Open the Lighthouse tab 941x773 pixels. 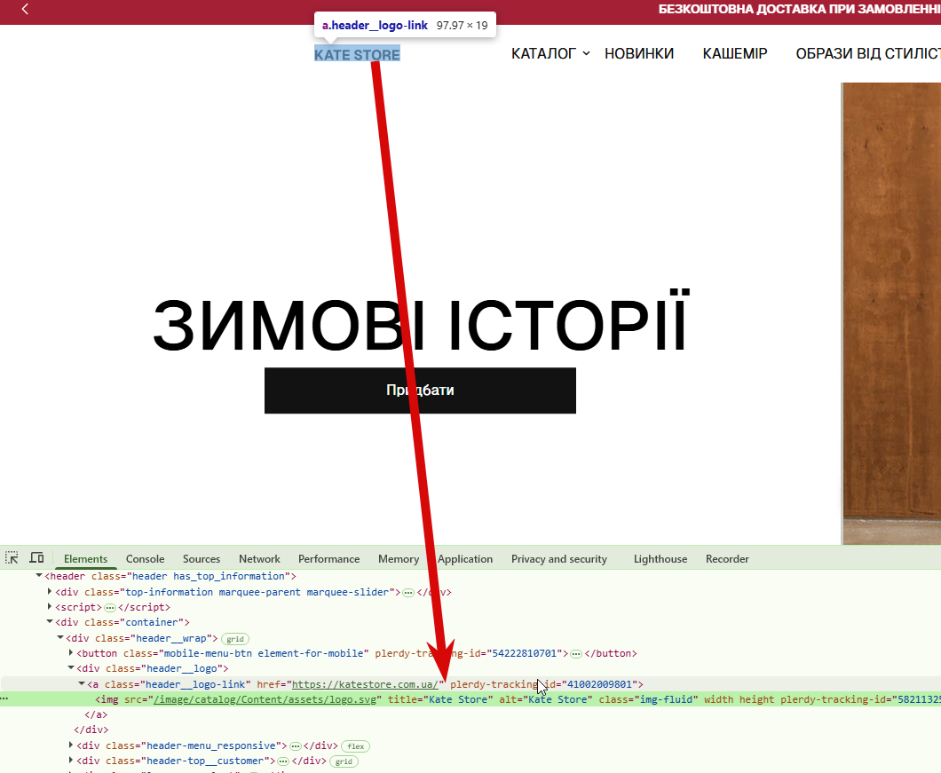tap(660, 559)
